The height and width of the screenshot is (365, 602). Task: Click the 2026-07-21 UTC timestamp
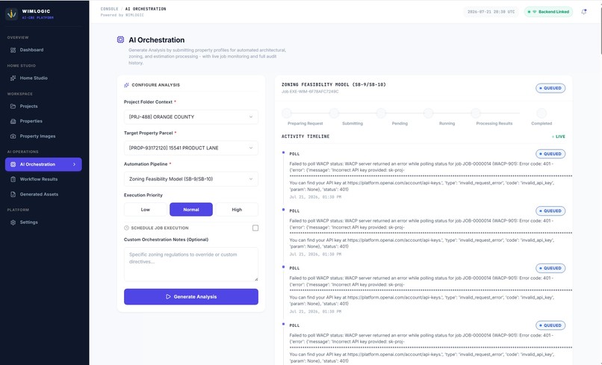491,12
